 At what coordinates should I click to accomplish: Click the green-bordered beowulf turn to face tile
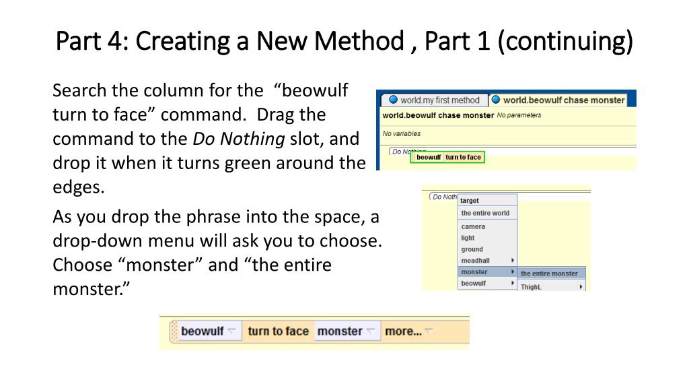point(447,157)
